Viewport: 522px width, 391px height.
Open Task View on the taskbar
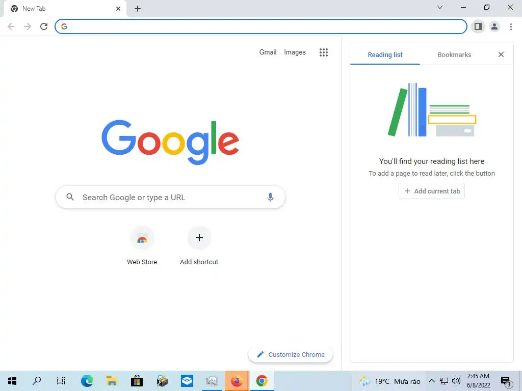pyautogui.click(x=61, y=381)
